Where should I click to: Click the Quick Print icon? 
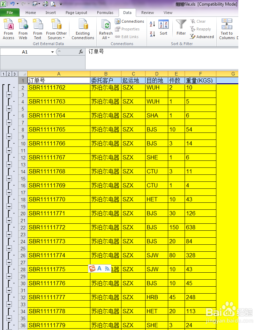(45, 4)
